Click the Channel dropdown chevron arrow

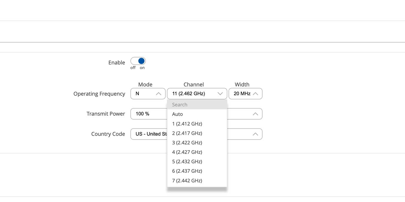[220, 94]
